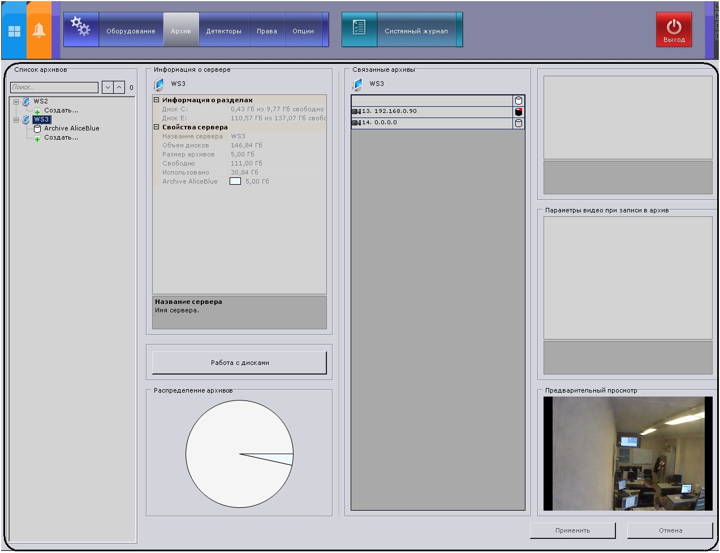720x553 pixels.
Task: Collapse the Информация о разделах section
Action: click(x=157, y=100)
